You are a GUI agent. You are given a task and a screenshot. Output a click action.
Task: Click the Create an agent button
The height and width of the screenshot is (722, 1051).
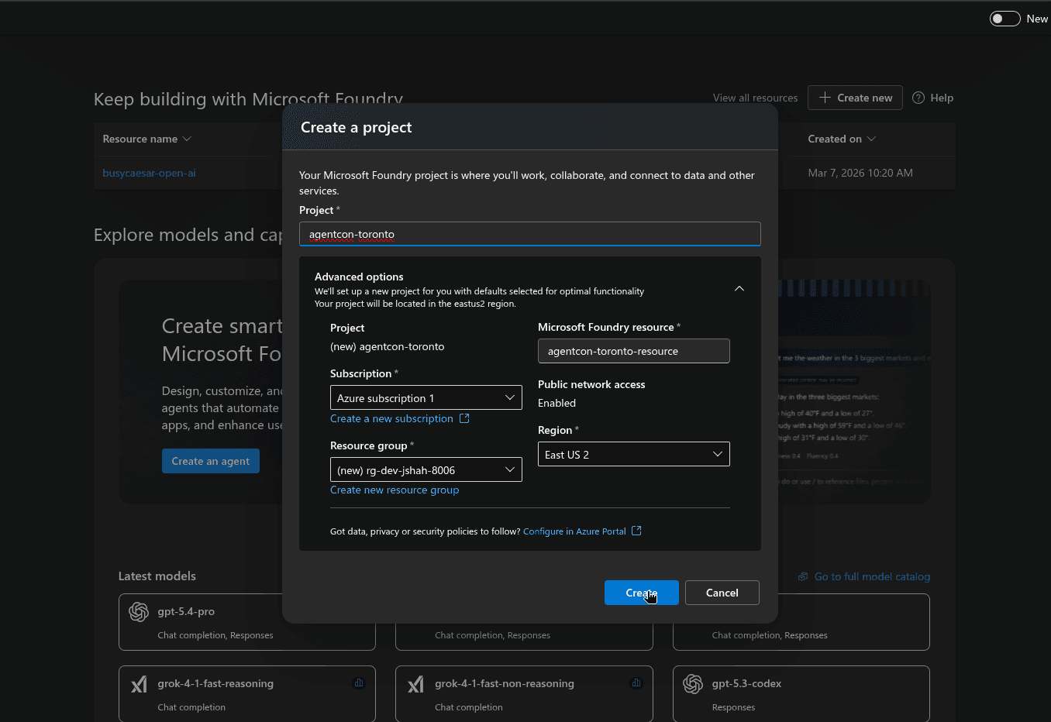click(211, 461)
